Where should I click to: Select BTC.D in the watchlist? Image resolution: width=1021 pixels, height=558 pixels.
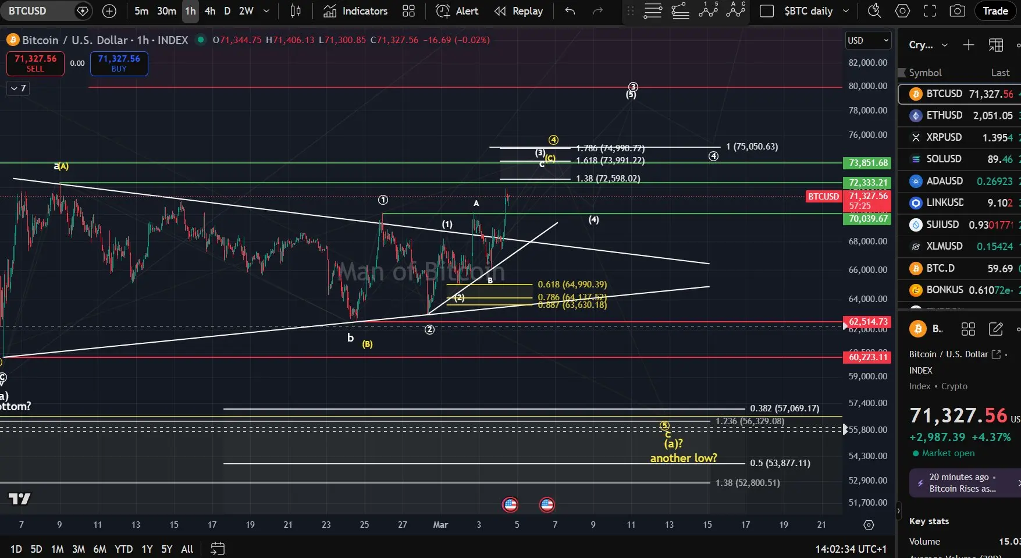[x=959, y=268]
